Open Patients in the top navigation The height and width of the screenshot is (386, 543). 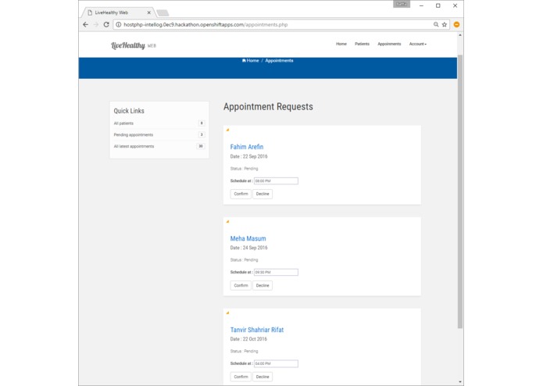coord(362,44)
